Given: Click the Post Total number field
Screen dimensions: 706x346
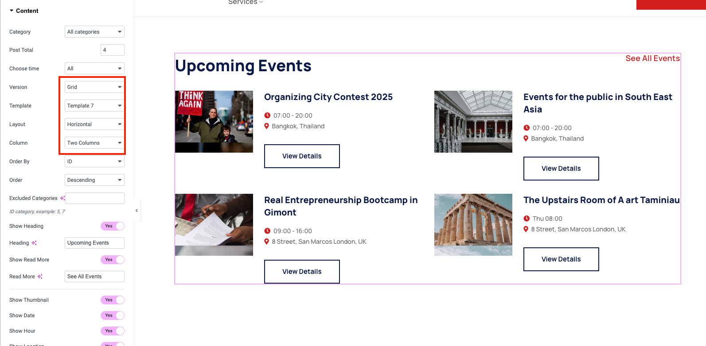Looking at the screenshot, I should (x=112, y=50).
